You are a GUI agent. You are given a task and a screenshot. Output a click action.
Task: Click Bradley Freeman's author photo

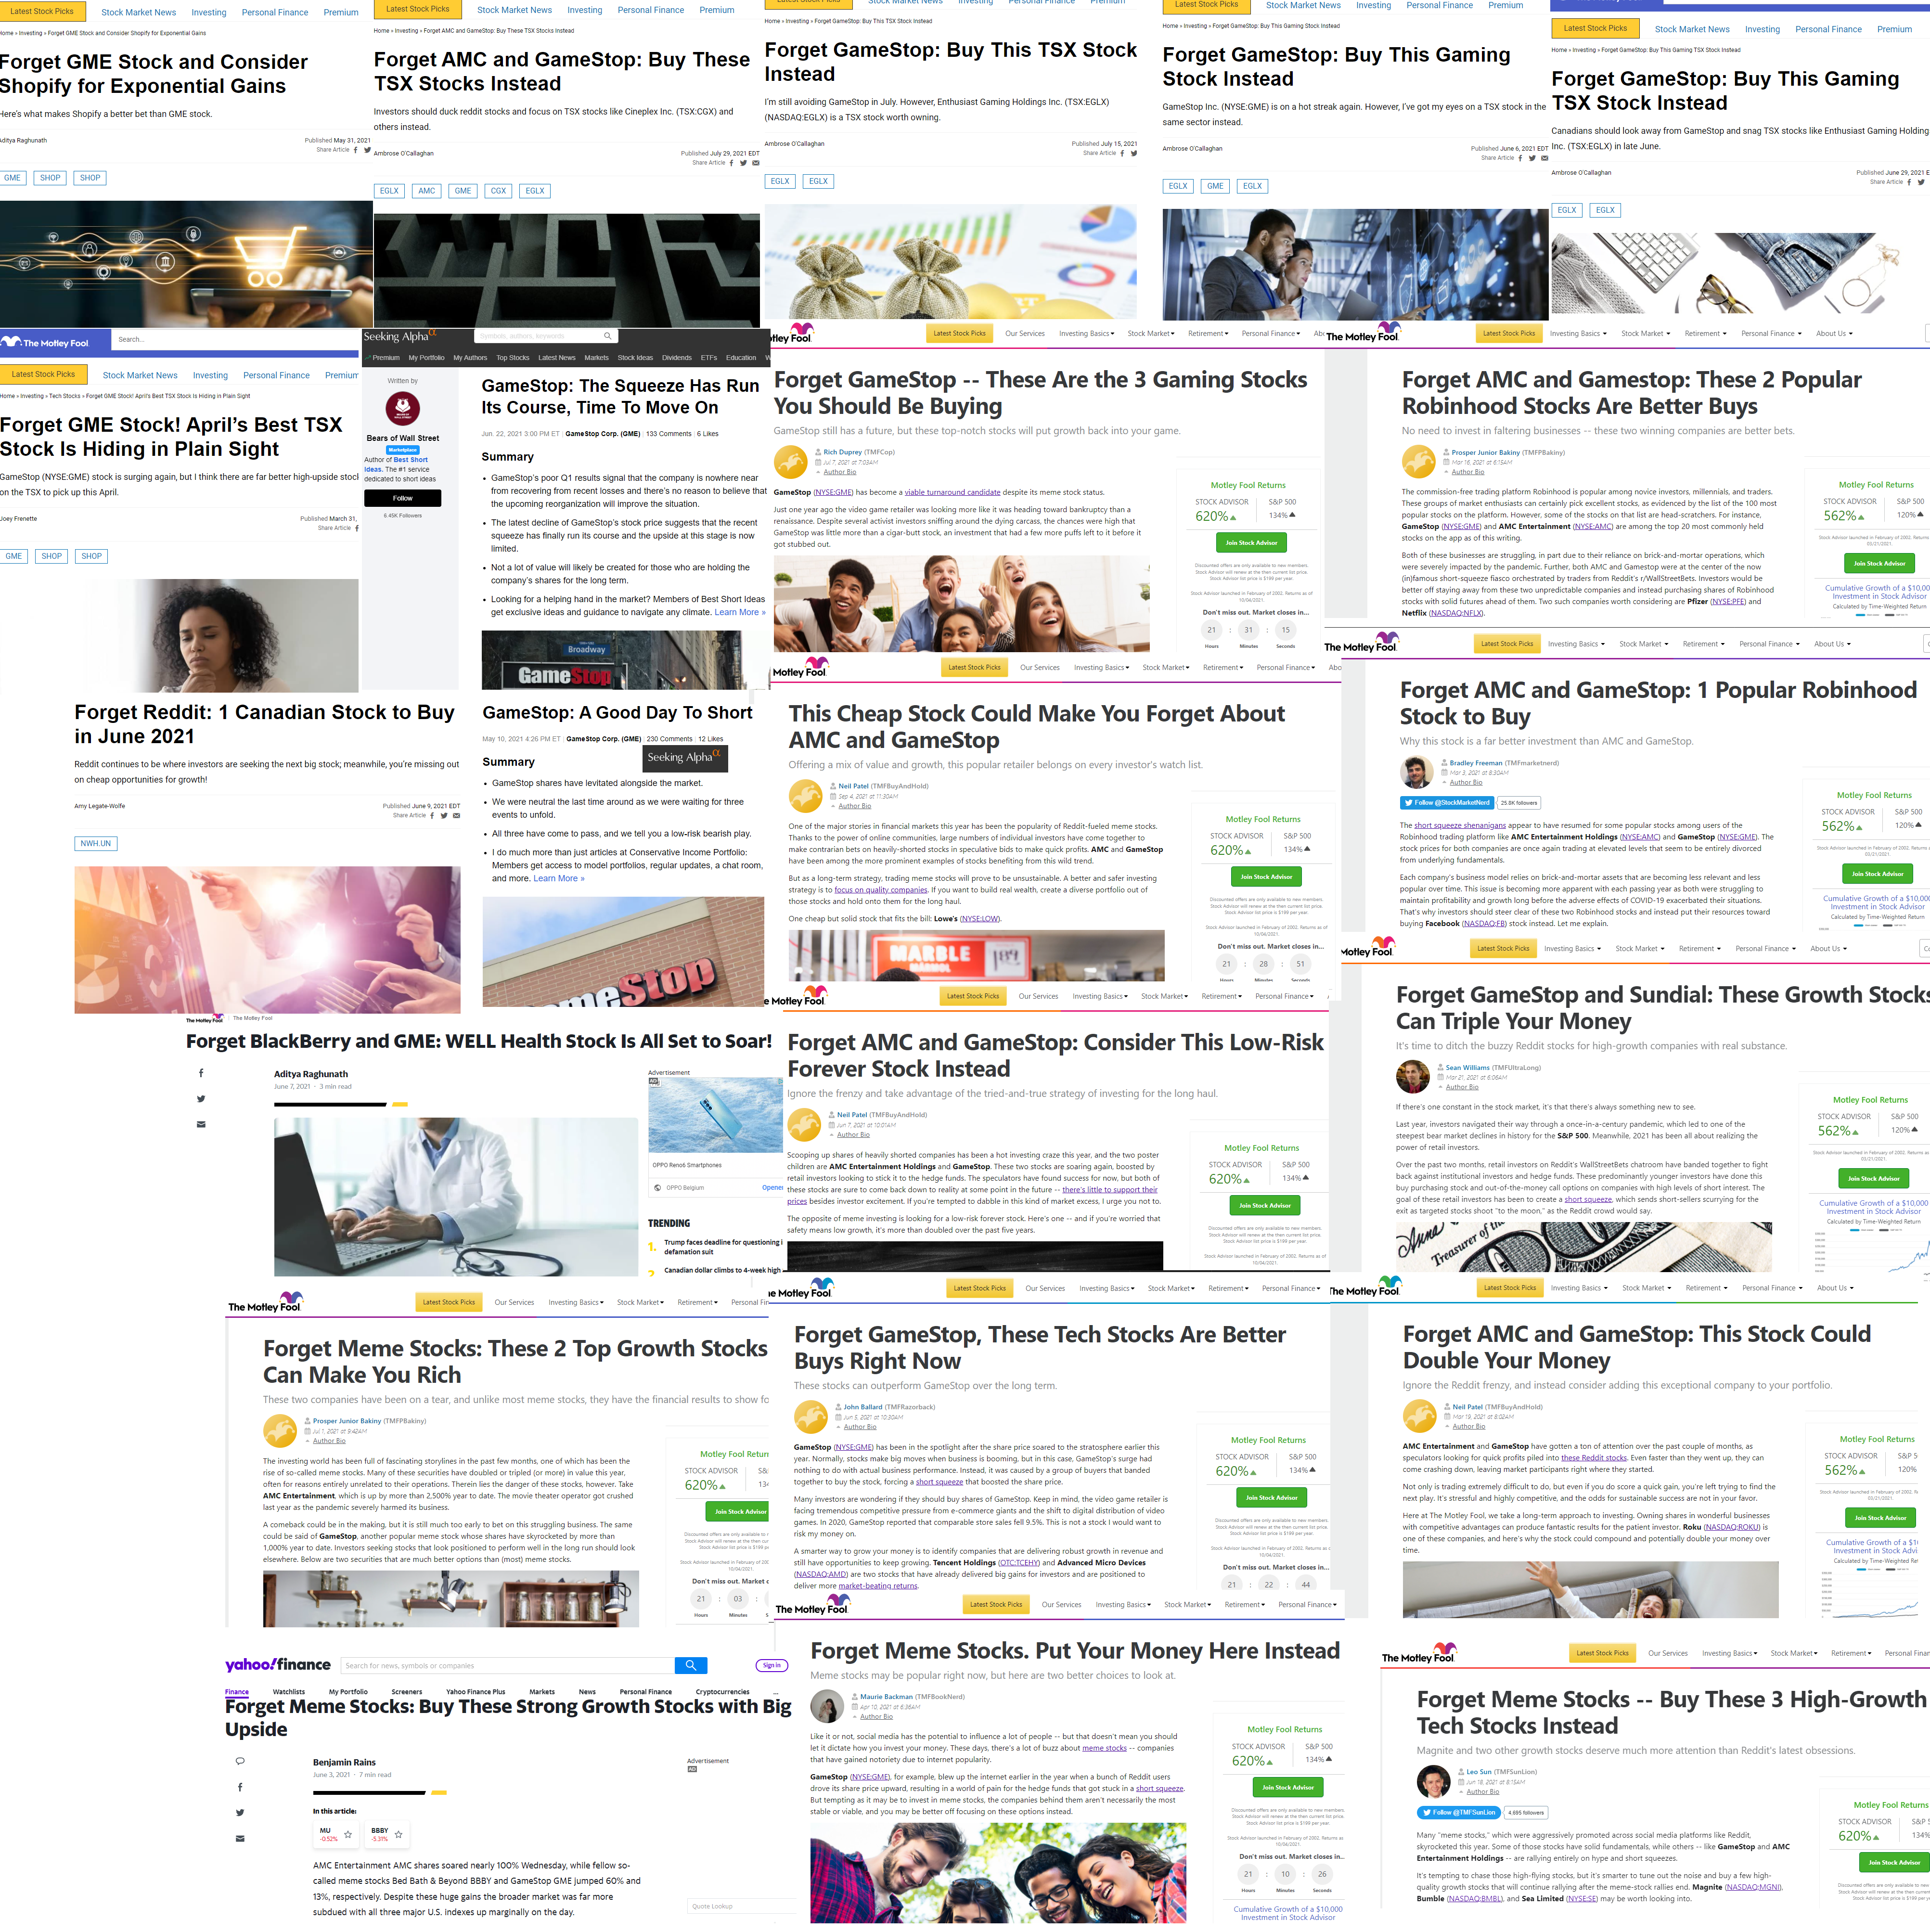point(1416,773)
